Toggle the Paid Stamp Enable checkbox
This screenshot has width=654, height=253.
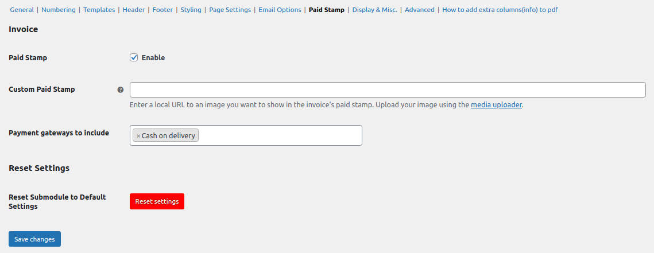coord(134,57)
